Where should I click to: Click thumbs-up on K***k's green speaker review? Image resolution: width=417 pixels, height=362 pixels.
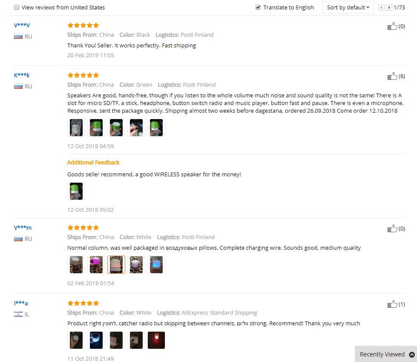(392, 76)
